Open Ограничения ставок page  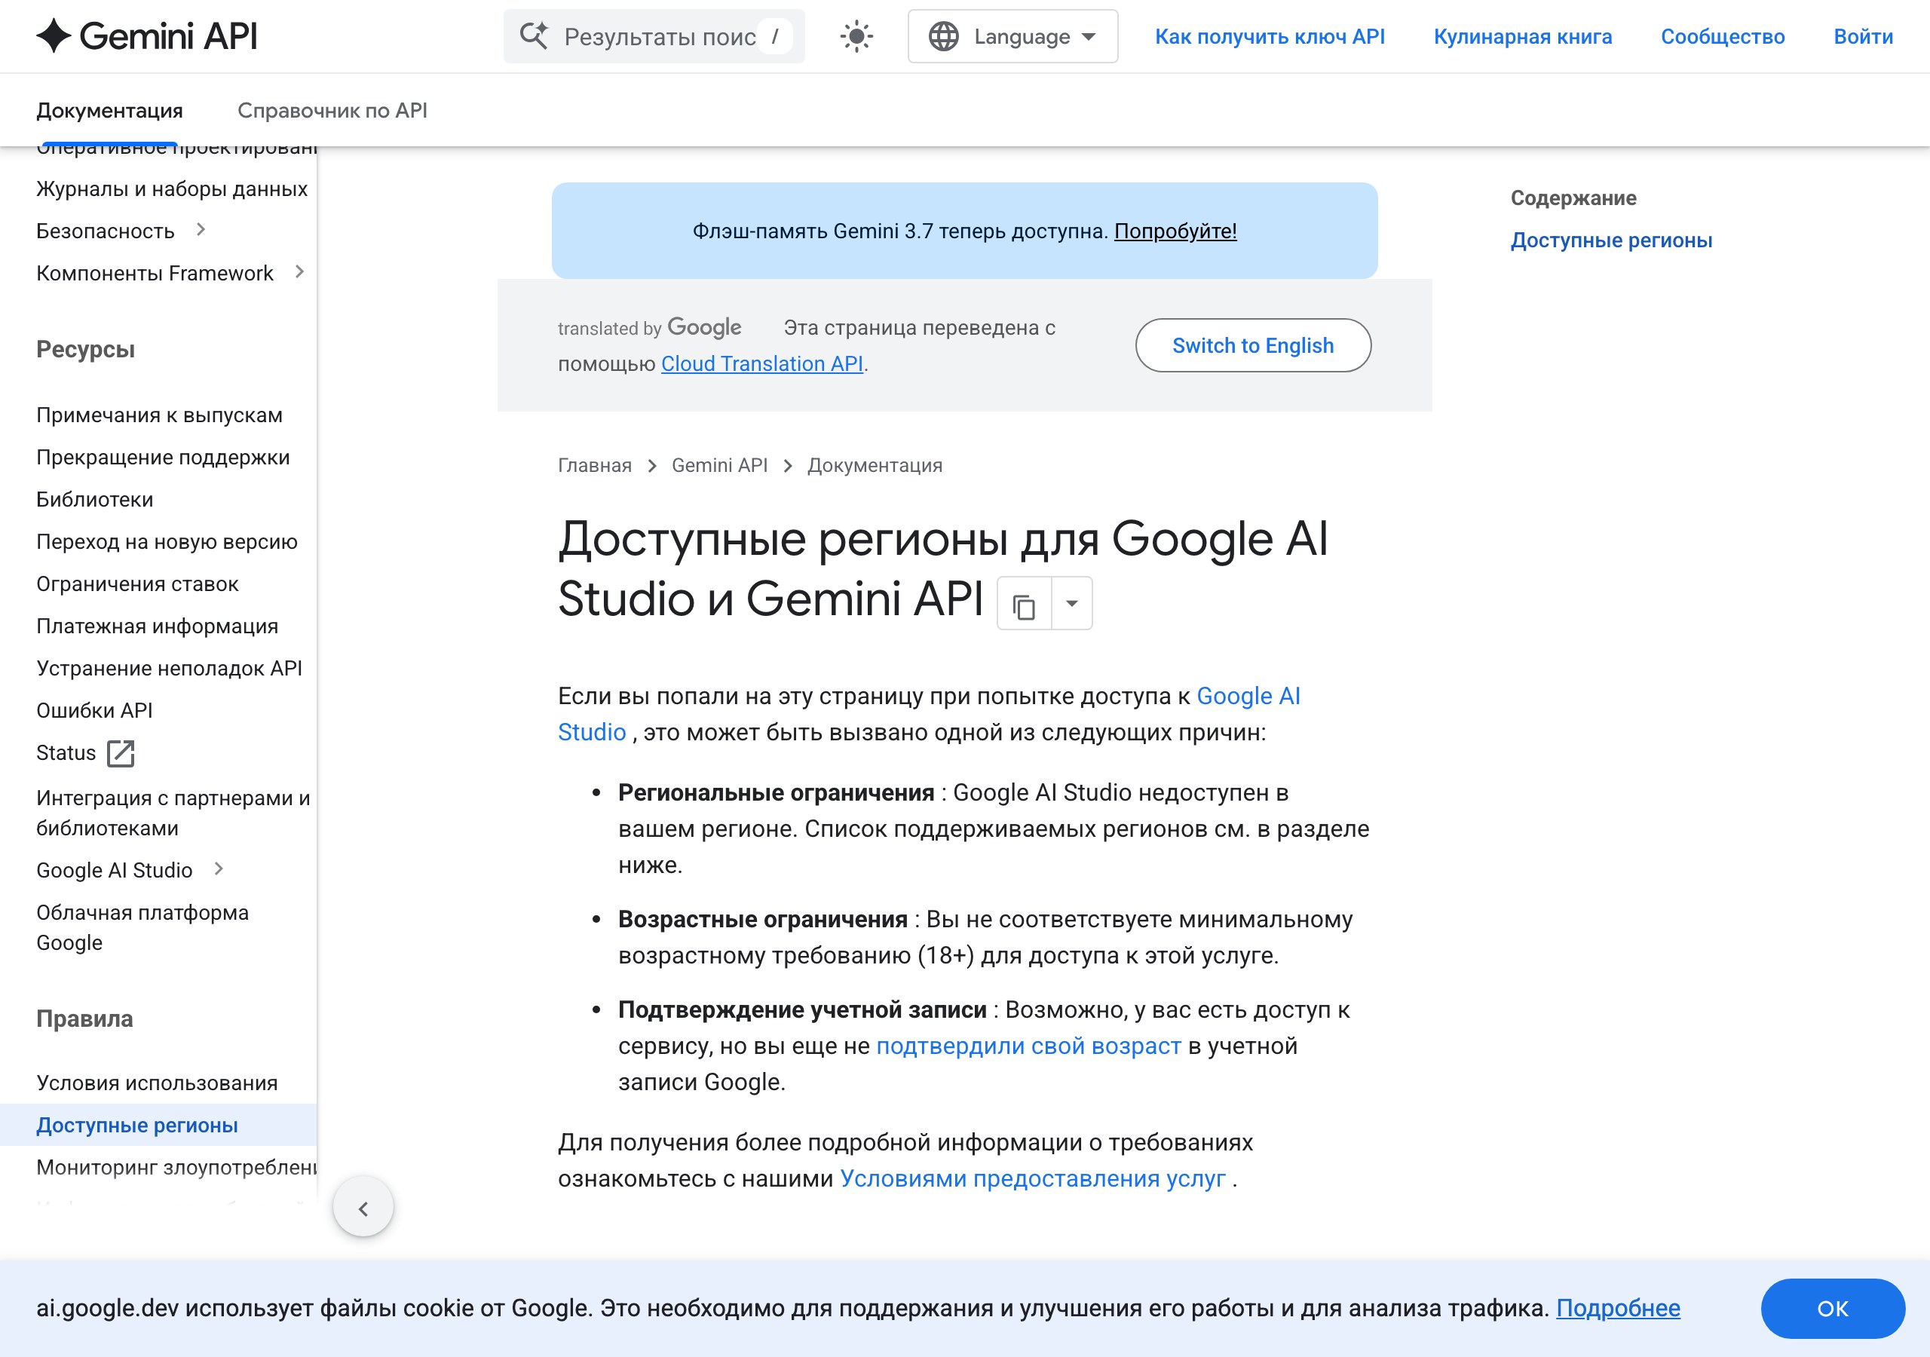137,584
